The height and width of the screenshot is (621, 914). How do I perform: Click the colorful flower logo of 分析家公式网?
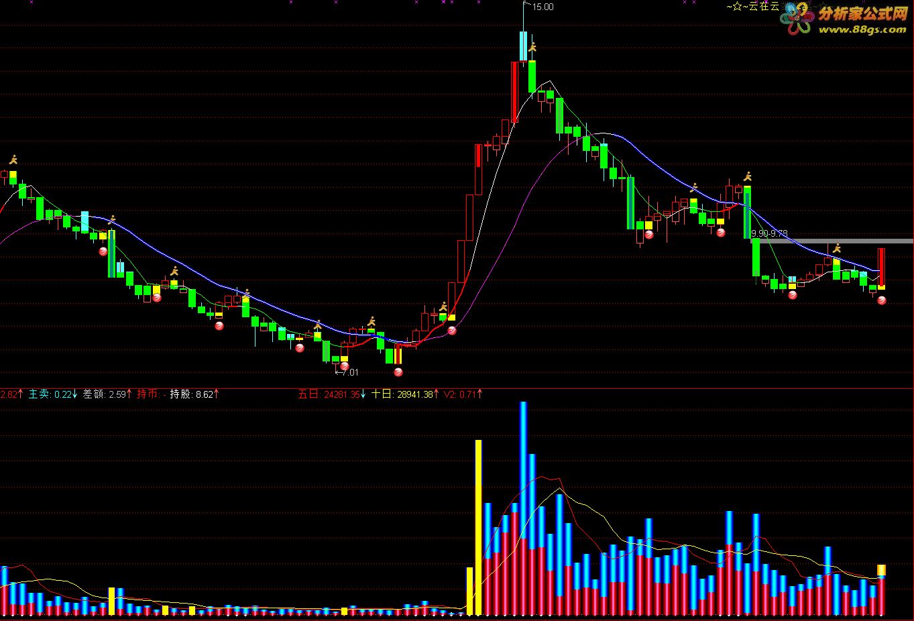click(796, 19)
